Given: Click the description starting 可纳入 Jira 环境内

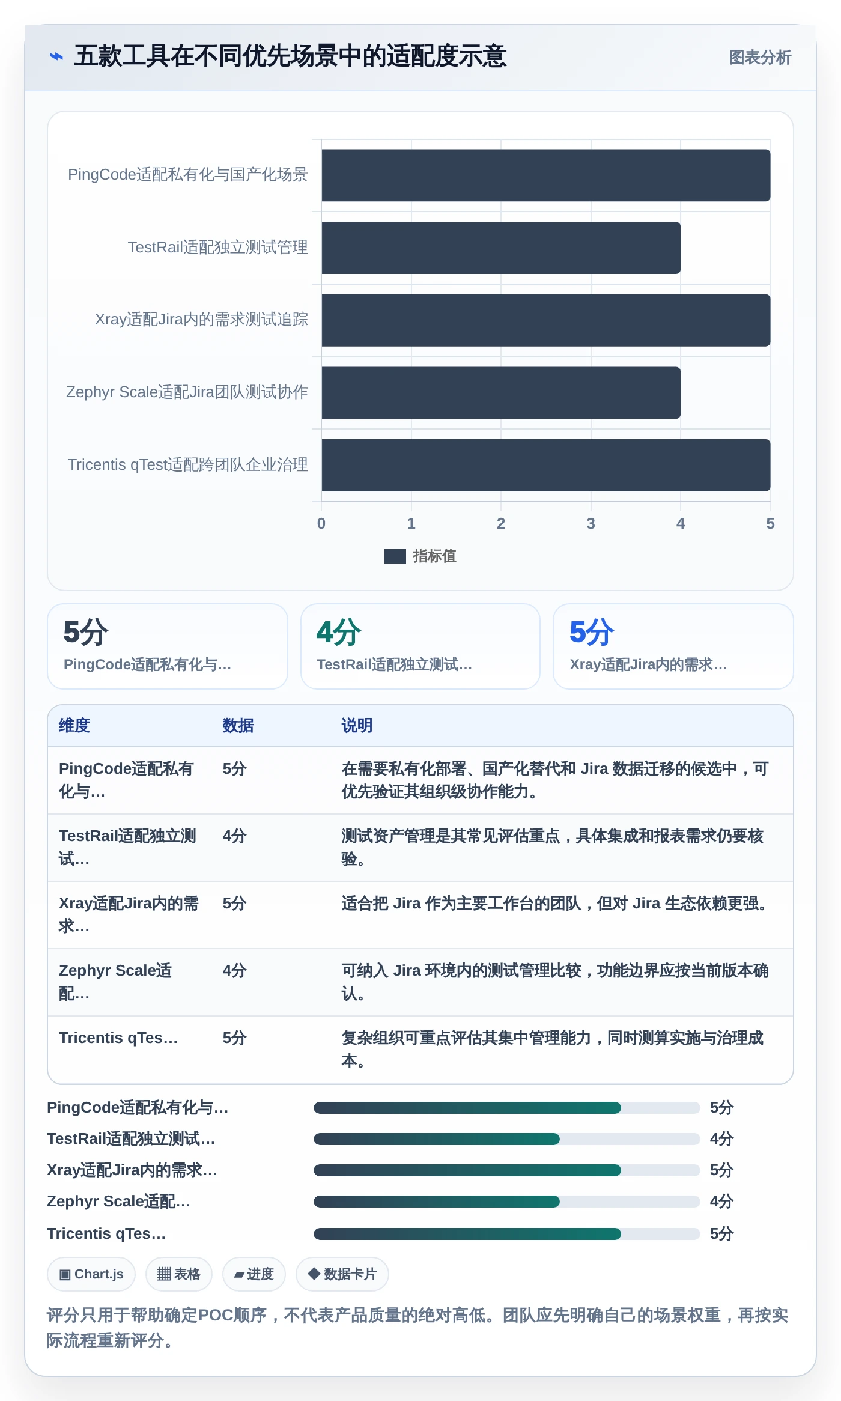Looking at the screenshot, I should [555, 982].
